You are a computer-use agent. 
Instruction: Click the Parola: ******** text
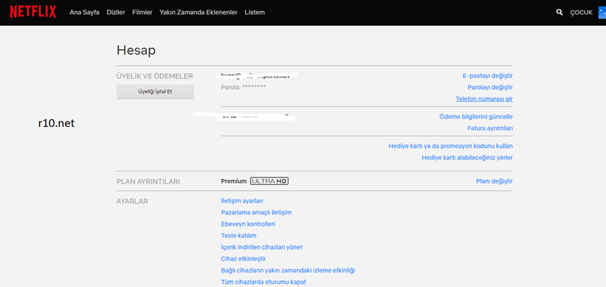pyautogui.click(x=243, y=87)
